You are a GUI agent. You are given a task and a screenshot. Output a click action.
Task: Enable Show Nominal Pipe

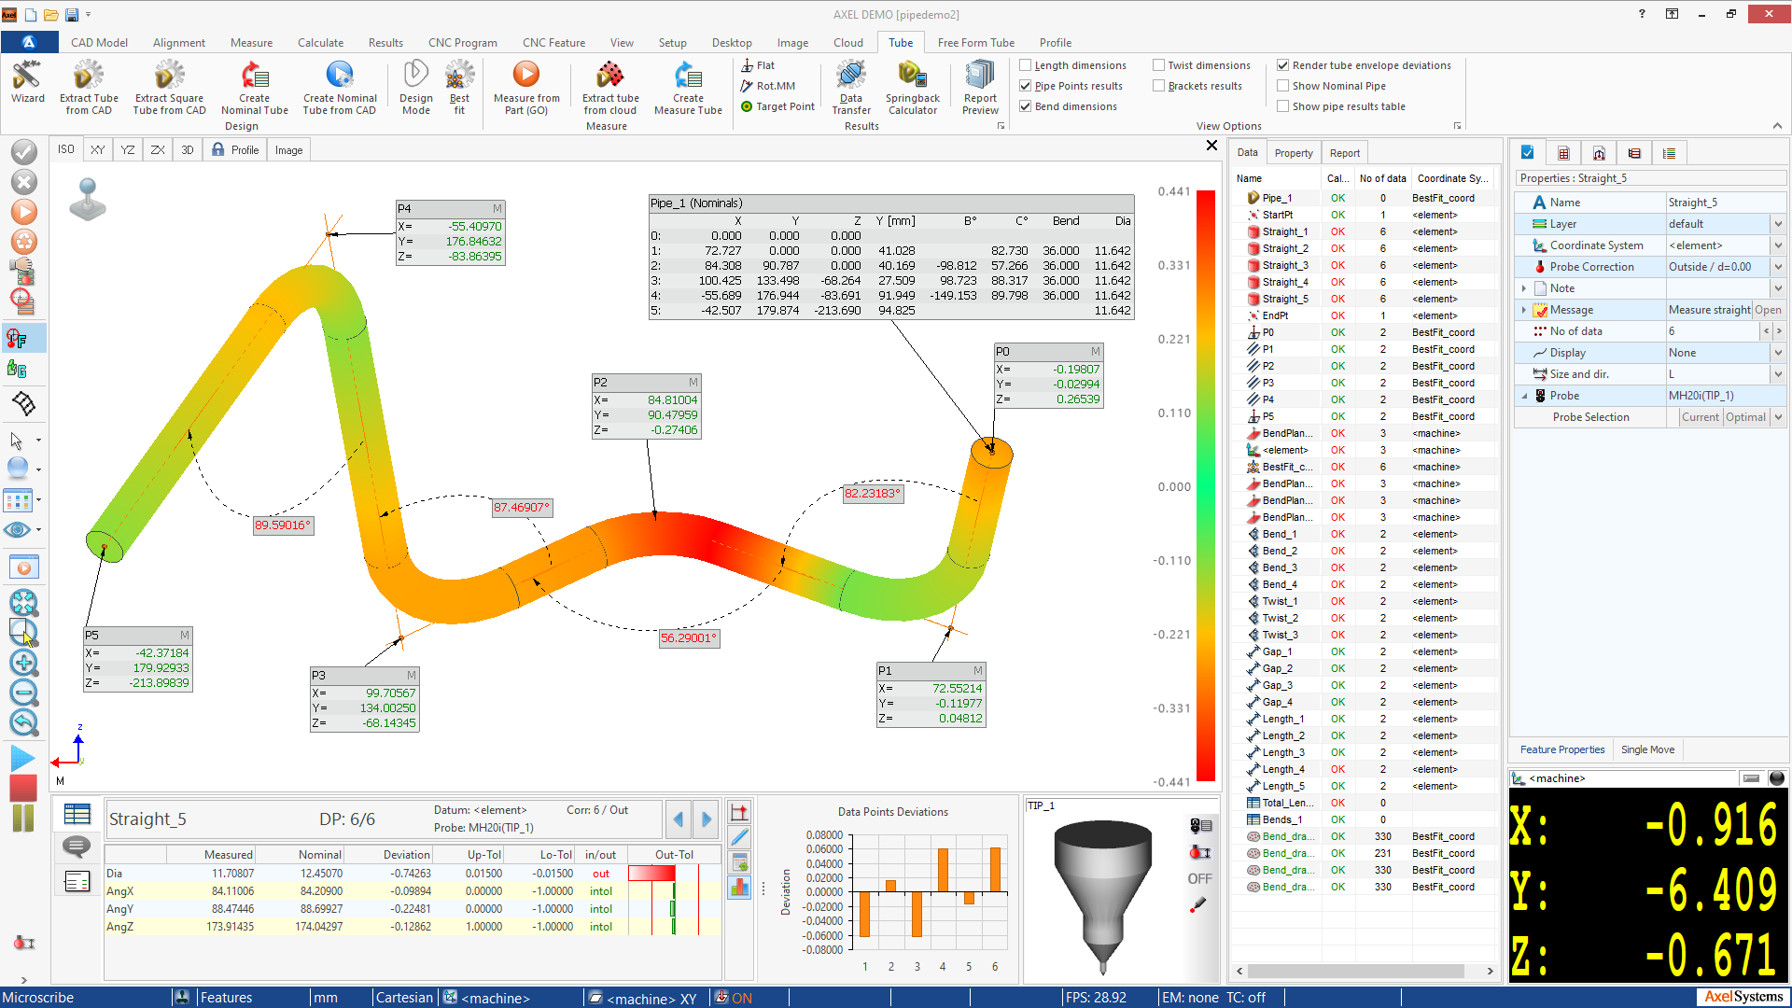1283,85
